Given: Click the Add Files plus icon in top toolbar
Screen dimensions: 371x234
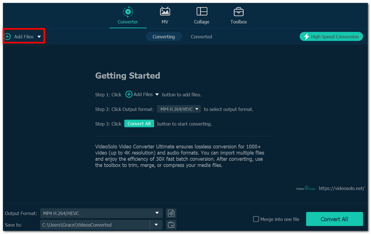Looking at the screenshot, I should pyautogui.click(x=7, y=37).
